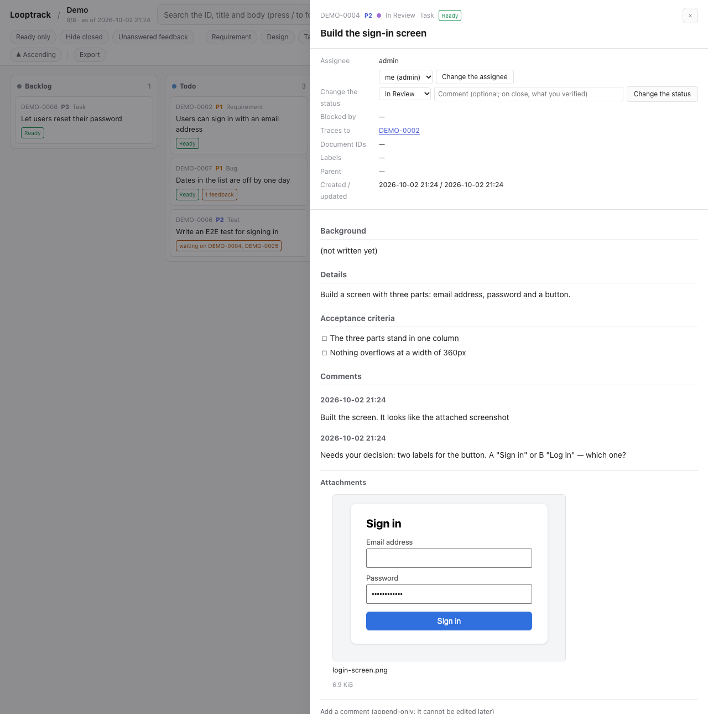Open the login-screen.png attachment preview
Viewport: 708px width, 714px height.
pos(449,578)
